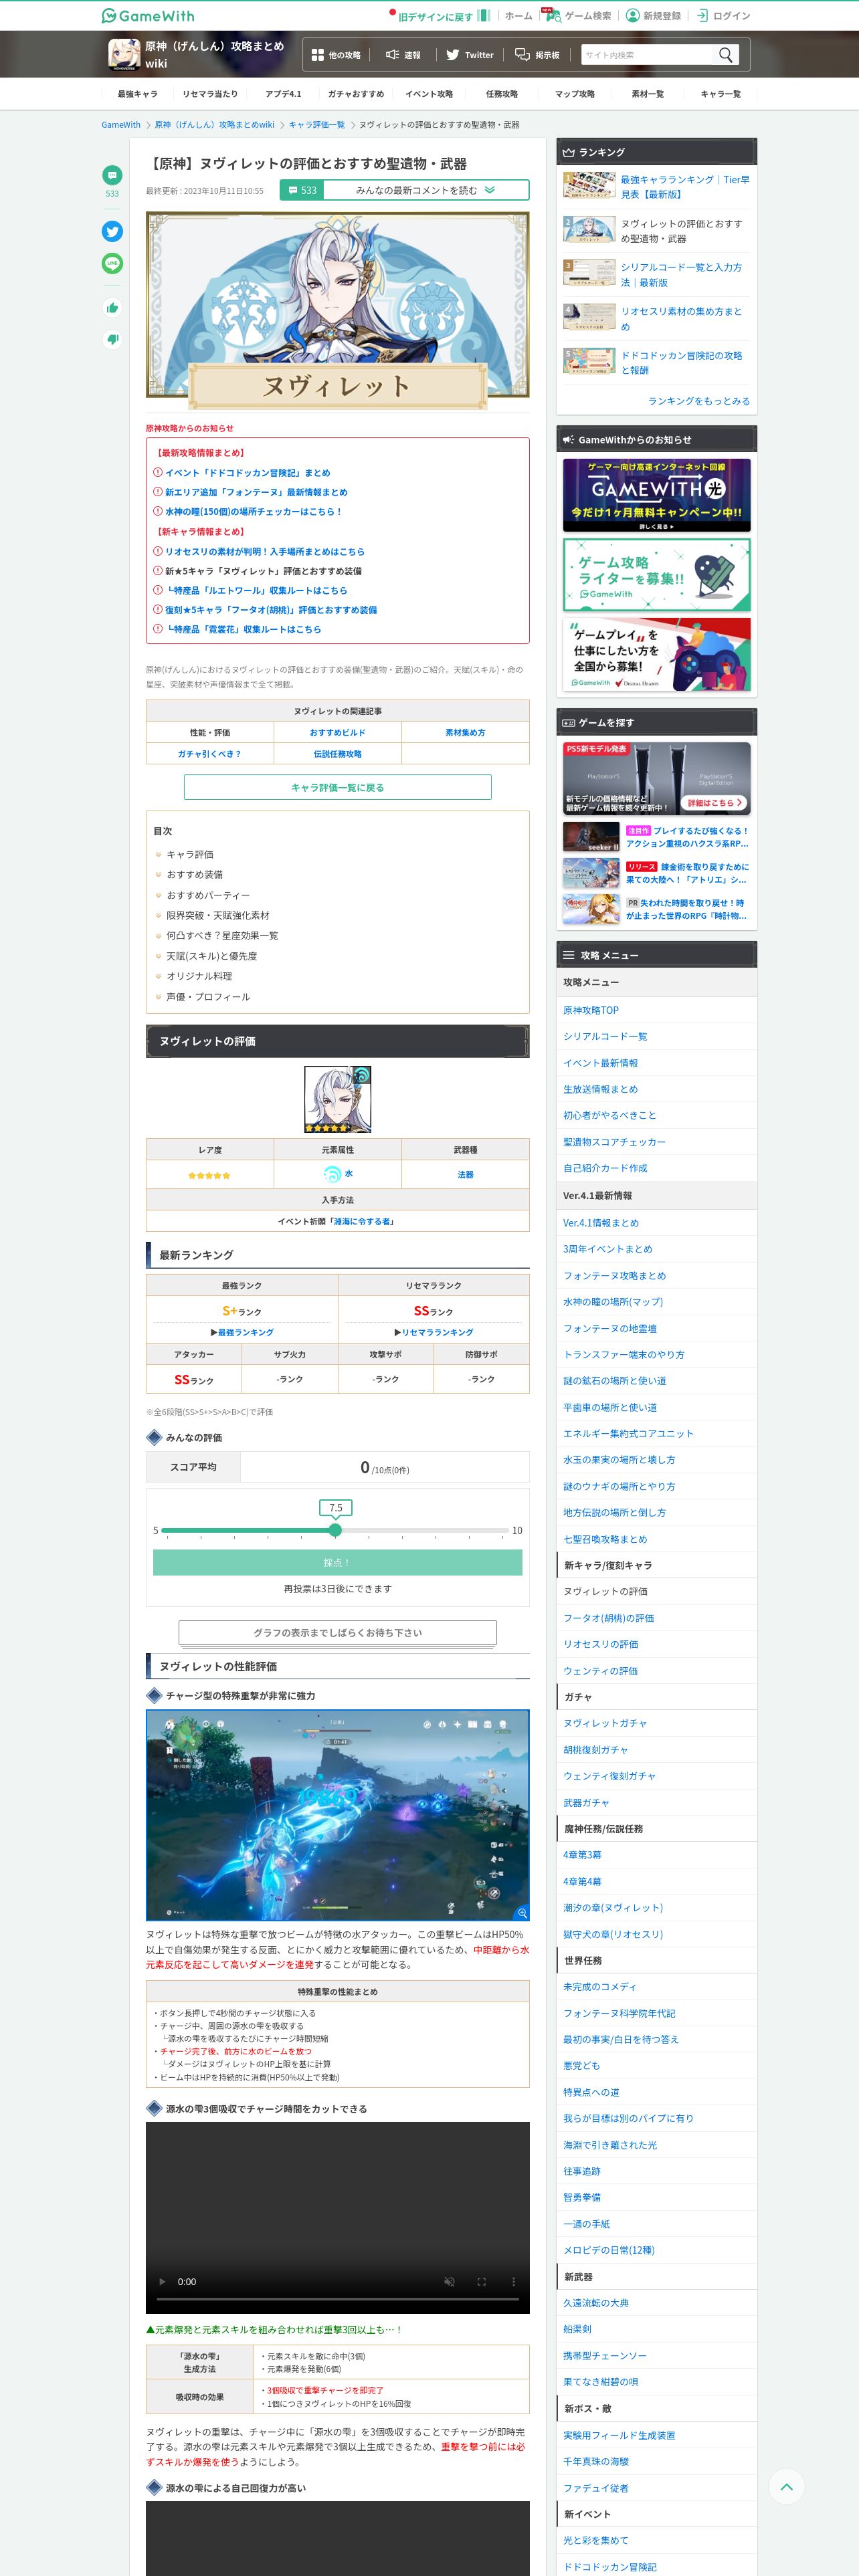Screen dimensions: 859x2576
Task: Follow the キャラ評価一覧 breadcrumb link
Action: coord(317,125)
